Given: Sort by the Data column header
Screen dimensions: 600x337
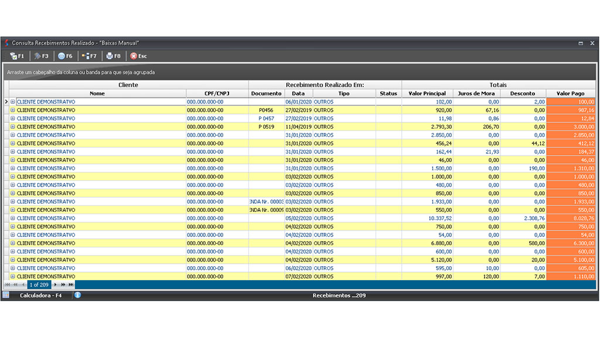Looking at the screenshot, I should click(298, 93).
